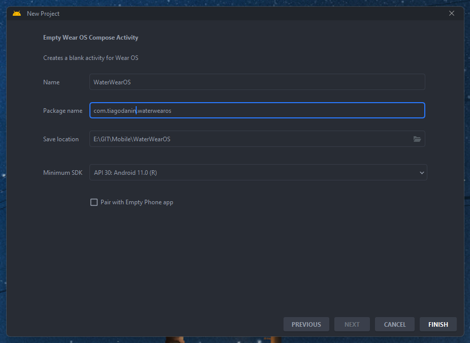Screen dimensions: 470x343
Task: Click the Minimum SDK dropdown chevron arrow
Action: pyautogui.click(x=421, y=173)
